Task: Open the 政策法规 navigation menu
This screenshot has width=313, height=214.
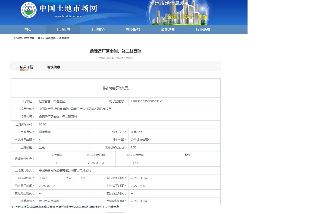Action: coord(168,30)
